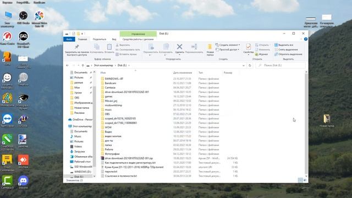Click Скопировать путь in ribbon
This screenshot has width=352, height=198.
128,50
